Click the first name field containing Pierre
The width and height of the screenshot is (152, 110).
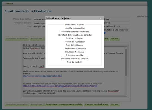[x=117, y=19]
